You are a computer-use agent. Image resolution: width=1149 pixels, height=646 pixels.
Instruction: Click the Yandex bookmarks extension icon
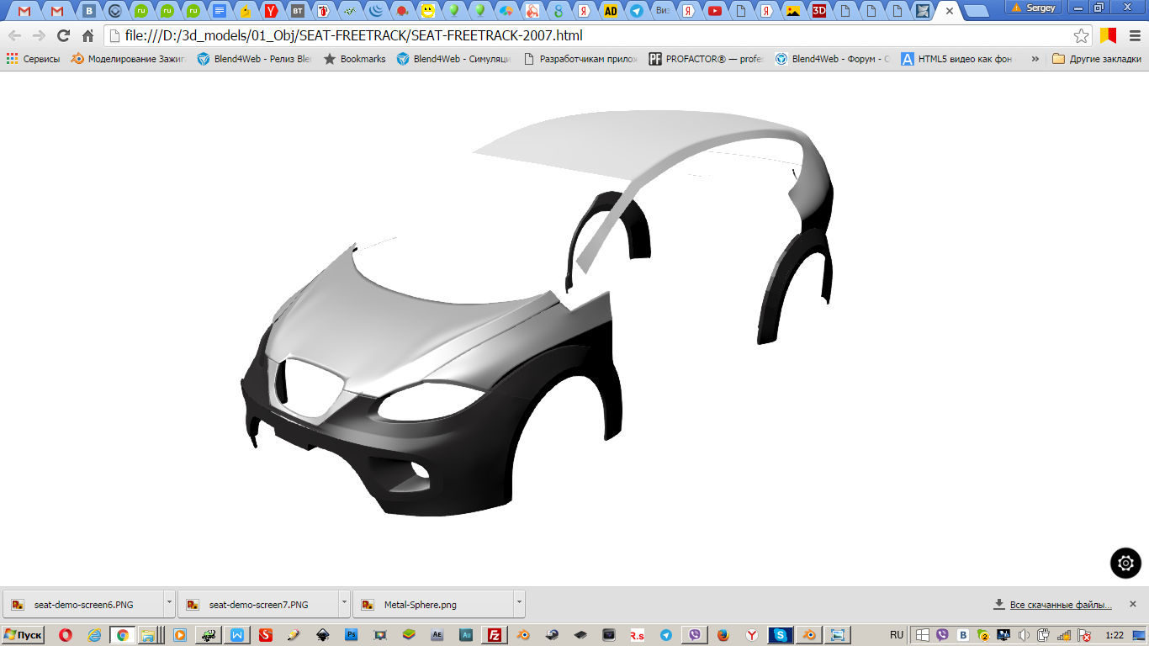(1108, 36)
